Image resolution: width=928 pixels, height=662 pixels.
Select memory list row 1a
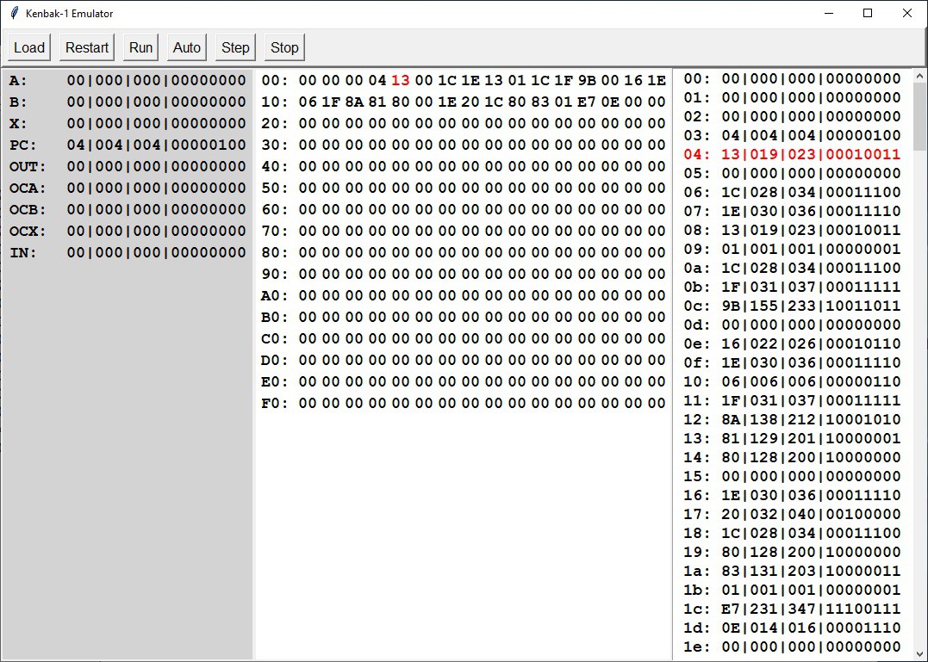[792, 571]
